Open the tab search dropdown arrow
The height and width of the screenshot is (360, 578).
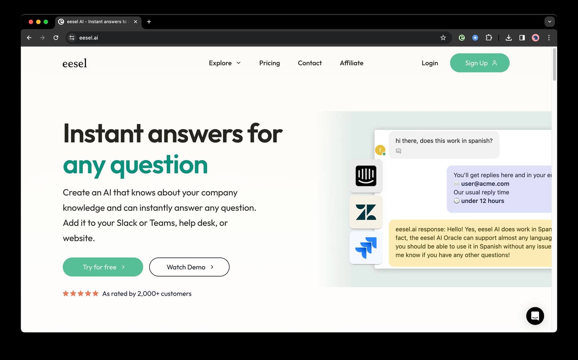549,22
